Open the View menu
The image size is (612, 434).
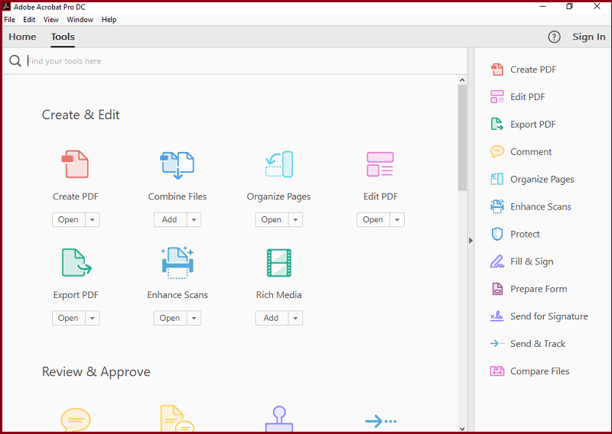pos(50,20)
